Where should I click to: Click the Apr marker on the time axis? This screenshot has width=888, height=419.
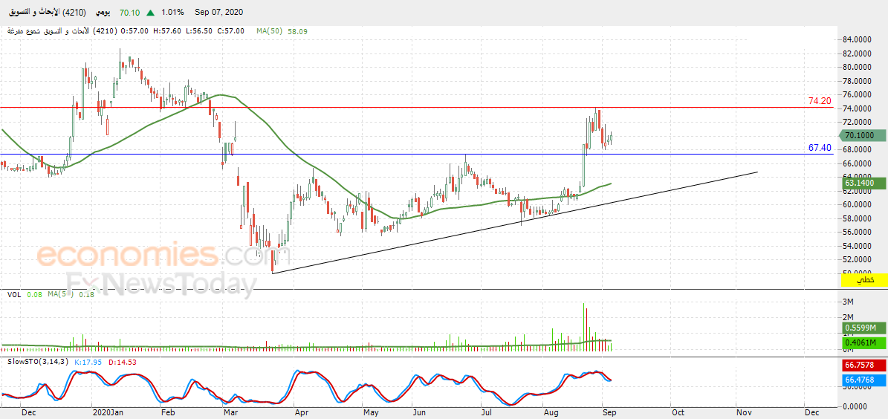[x=302, y=413]
